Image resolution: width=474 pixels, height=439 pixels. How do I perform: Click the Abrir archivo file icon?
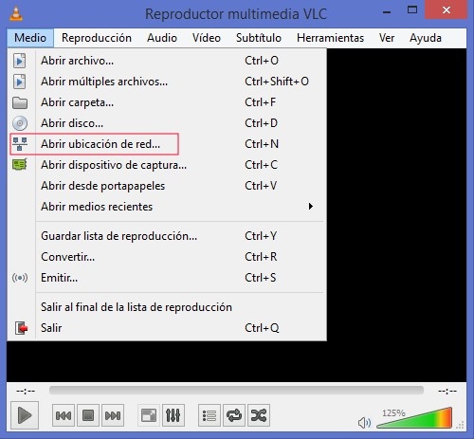20,61
